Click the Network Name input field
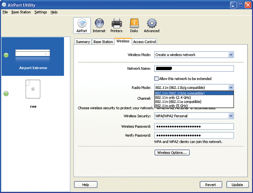253x193 pixels. (194, 68)
